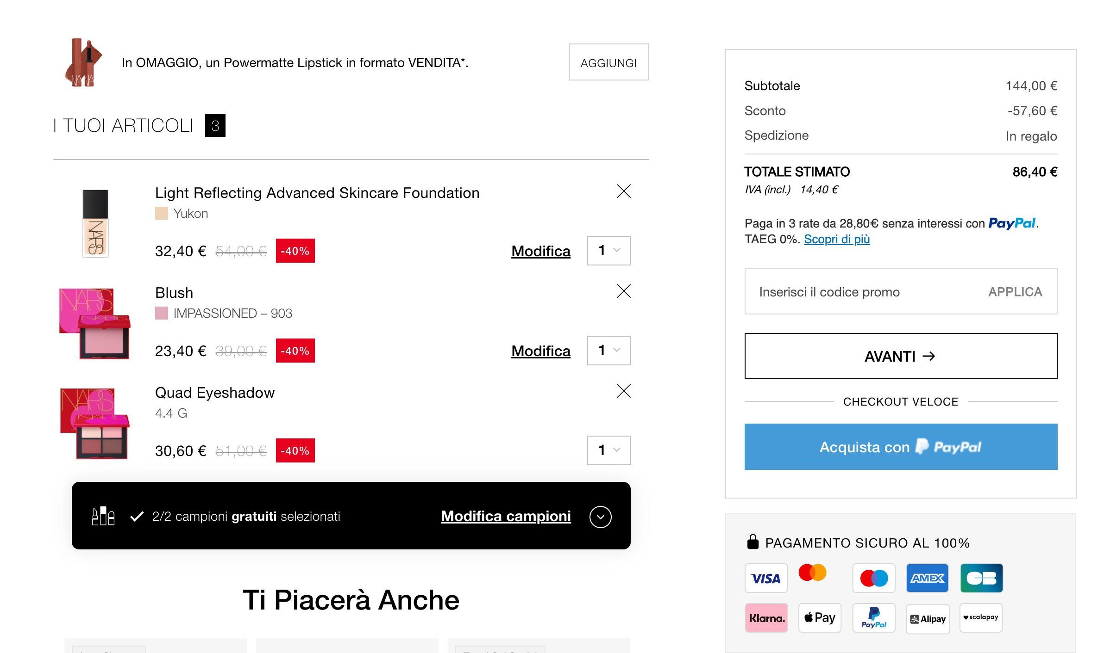
Task: Click the Yukon shade color swatch
Action: [162, 213]
